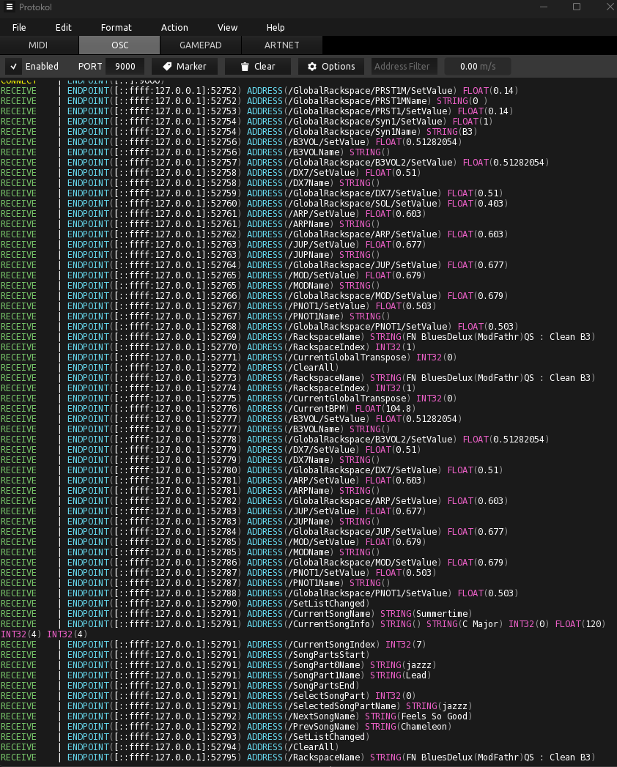Open the Edit menu

64,27
